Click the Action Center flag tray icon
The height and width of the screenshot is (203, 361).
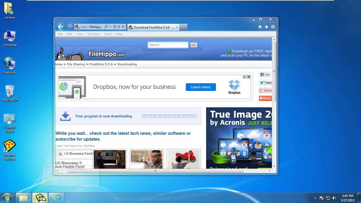322,198
